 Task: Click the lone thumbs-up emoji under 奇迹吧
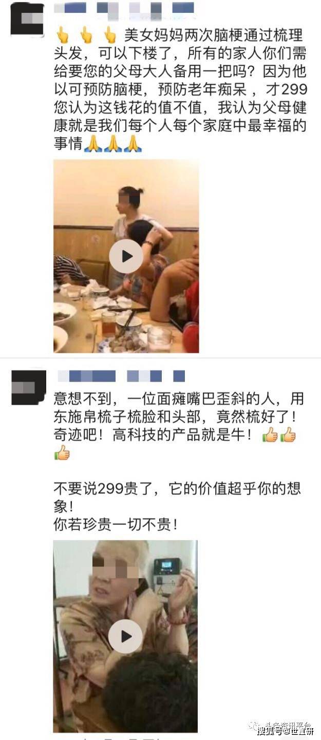[62, 453]
